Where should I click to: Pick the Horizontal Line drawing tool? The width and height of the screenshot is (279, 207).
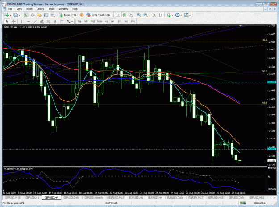pos(29,21)
